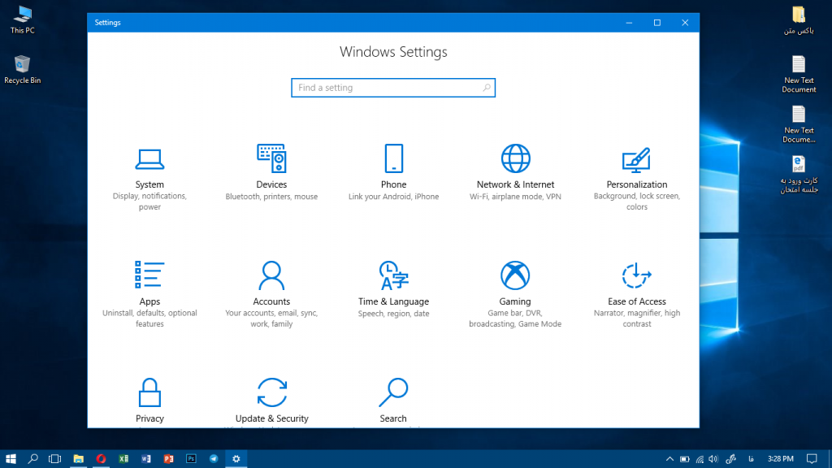Open Action Center notifications icon
The image size is (832, 468).
812,459
